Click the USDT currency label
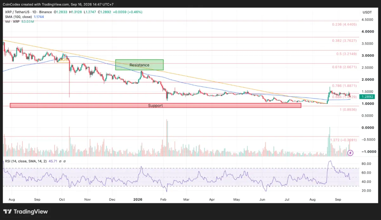Screen dimensions: 381x220 click(367, 12)
